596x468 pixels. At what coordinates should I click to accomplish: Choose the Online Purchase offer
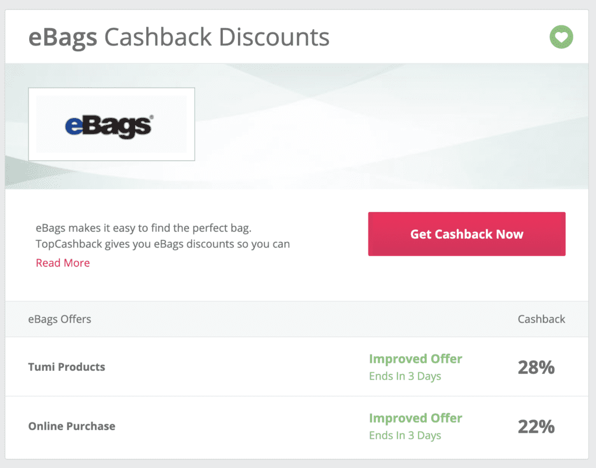[72, 426]
